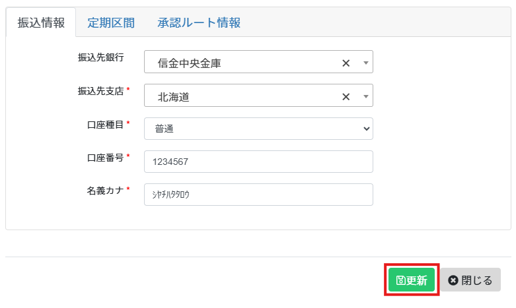Expand the 振込先銀行 dropdown arrow
This screenshot has width=516, height=308.
pyautogui.click(x=365, y=63)
